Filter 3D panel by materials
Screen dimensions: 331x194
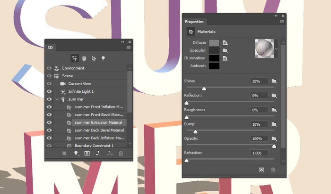(x=94, y=58)
